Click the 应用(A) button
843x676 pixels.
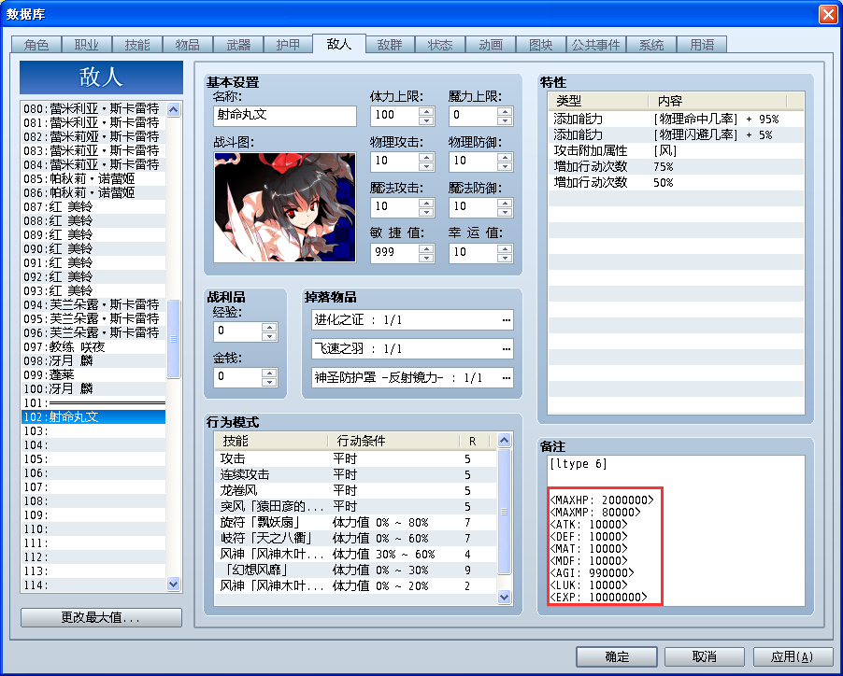tap(793, 656)
